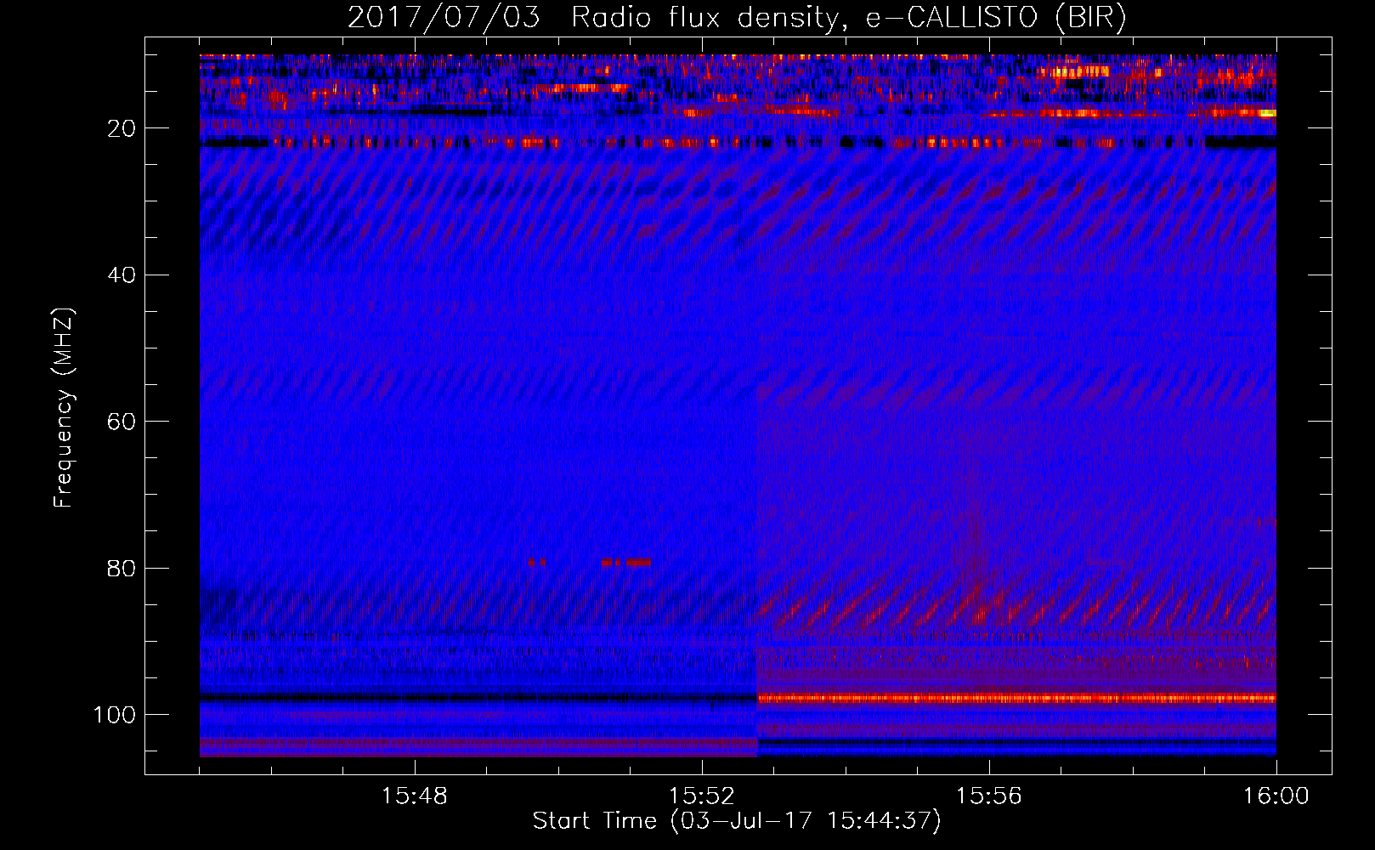Click the '15:52' time tick label
The image size is (1375, 850).
click(x=701, y=796)
